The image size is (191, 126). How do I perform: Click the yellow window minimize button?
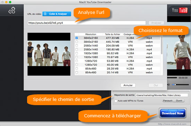tap(6, 2)
